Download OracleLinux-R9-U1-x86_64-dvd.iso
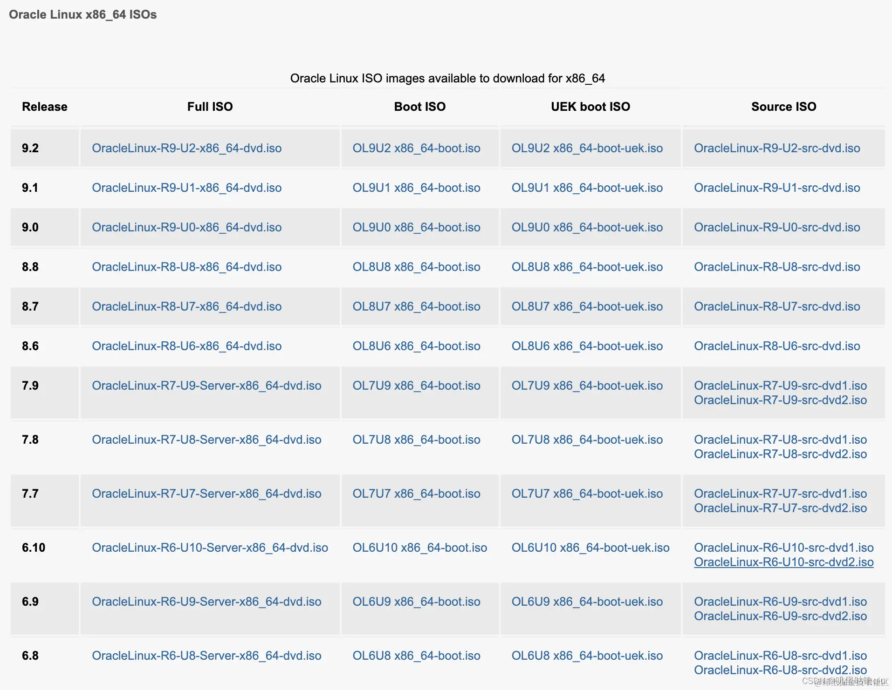The height and width of the screenshot is (690, 892). [x=186, y=188]
